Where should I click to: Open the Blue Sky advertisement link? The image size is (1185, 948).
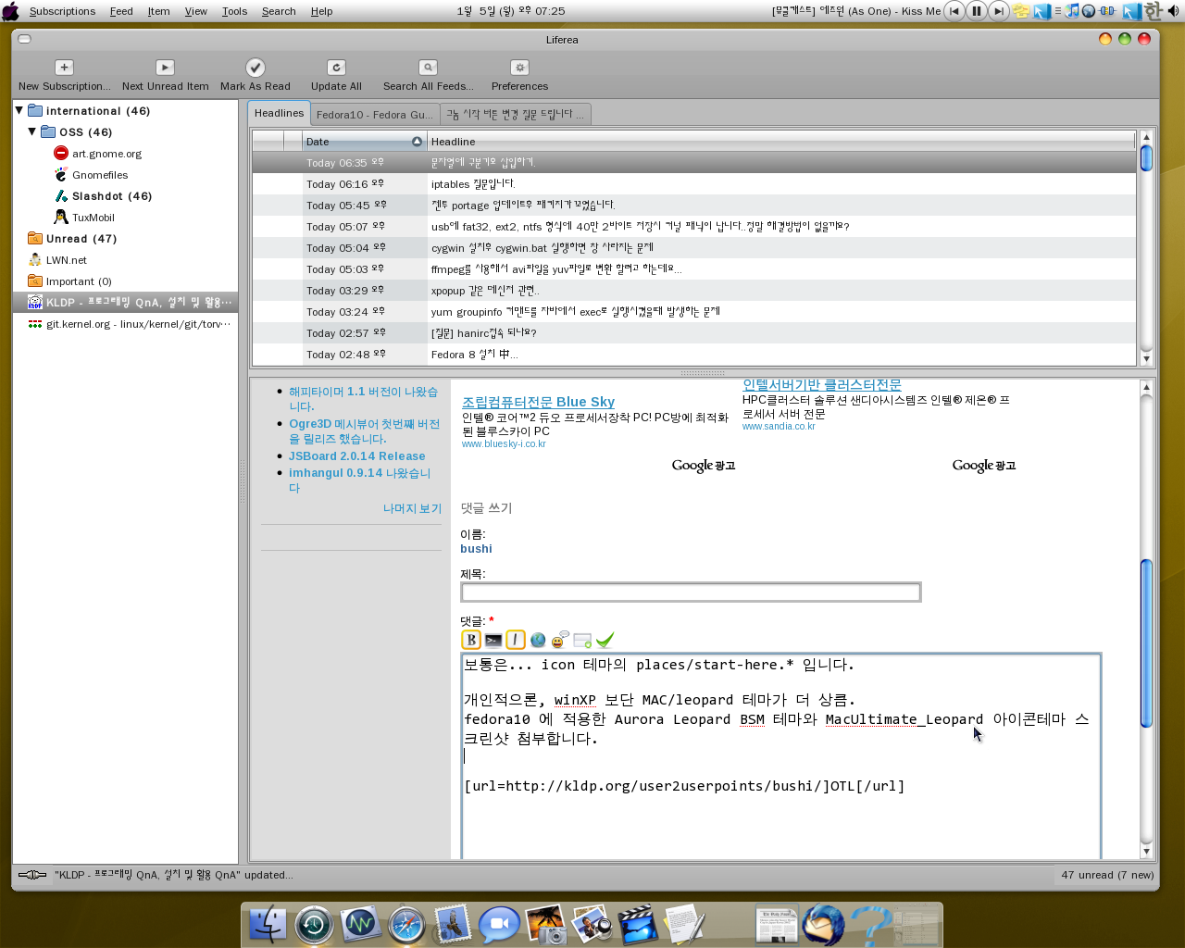click(538, 402)
